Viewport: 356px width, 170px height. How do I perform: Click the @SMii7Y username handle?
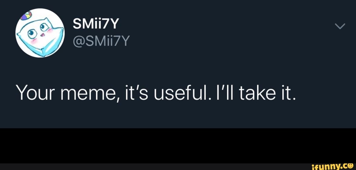[x=101, y=41]
